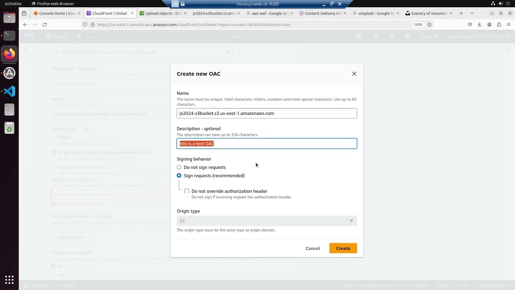Open AWS notifications bell icon
The width and height of the screenshot is (515, 290).
[375, 37]
